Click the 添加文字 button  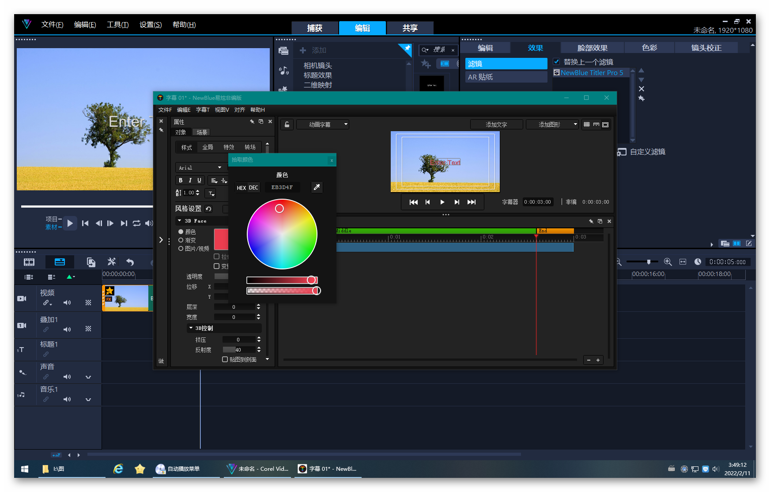[497, 125]
